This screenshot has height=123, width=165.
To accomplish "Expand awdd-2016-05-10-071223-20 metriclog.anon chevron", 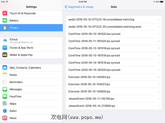I will point(159,27).
